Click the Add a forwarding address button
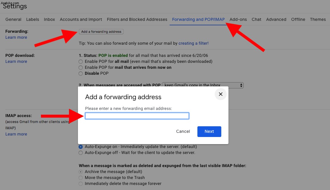Image resolution: width=330 pixels, height=190 pixels. point(101,32)
